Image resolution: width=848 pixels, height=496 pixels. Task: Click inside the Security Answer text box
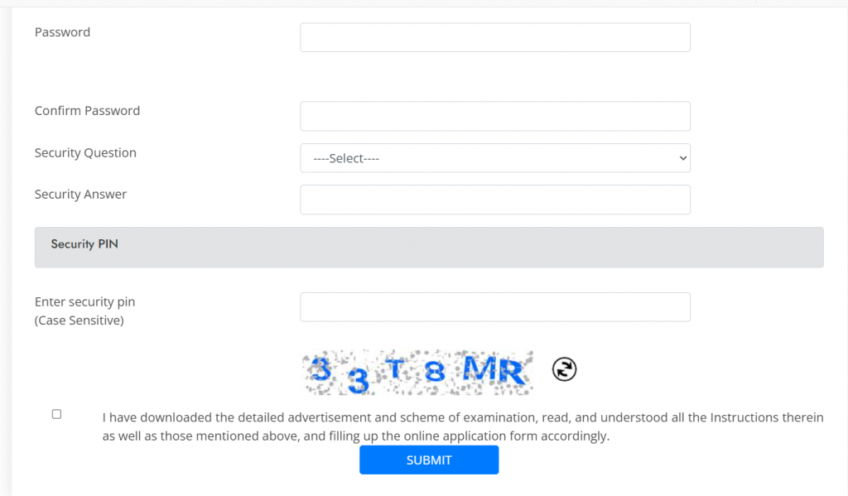click(495, 200)
